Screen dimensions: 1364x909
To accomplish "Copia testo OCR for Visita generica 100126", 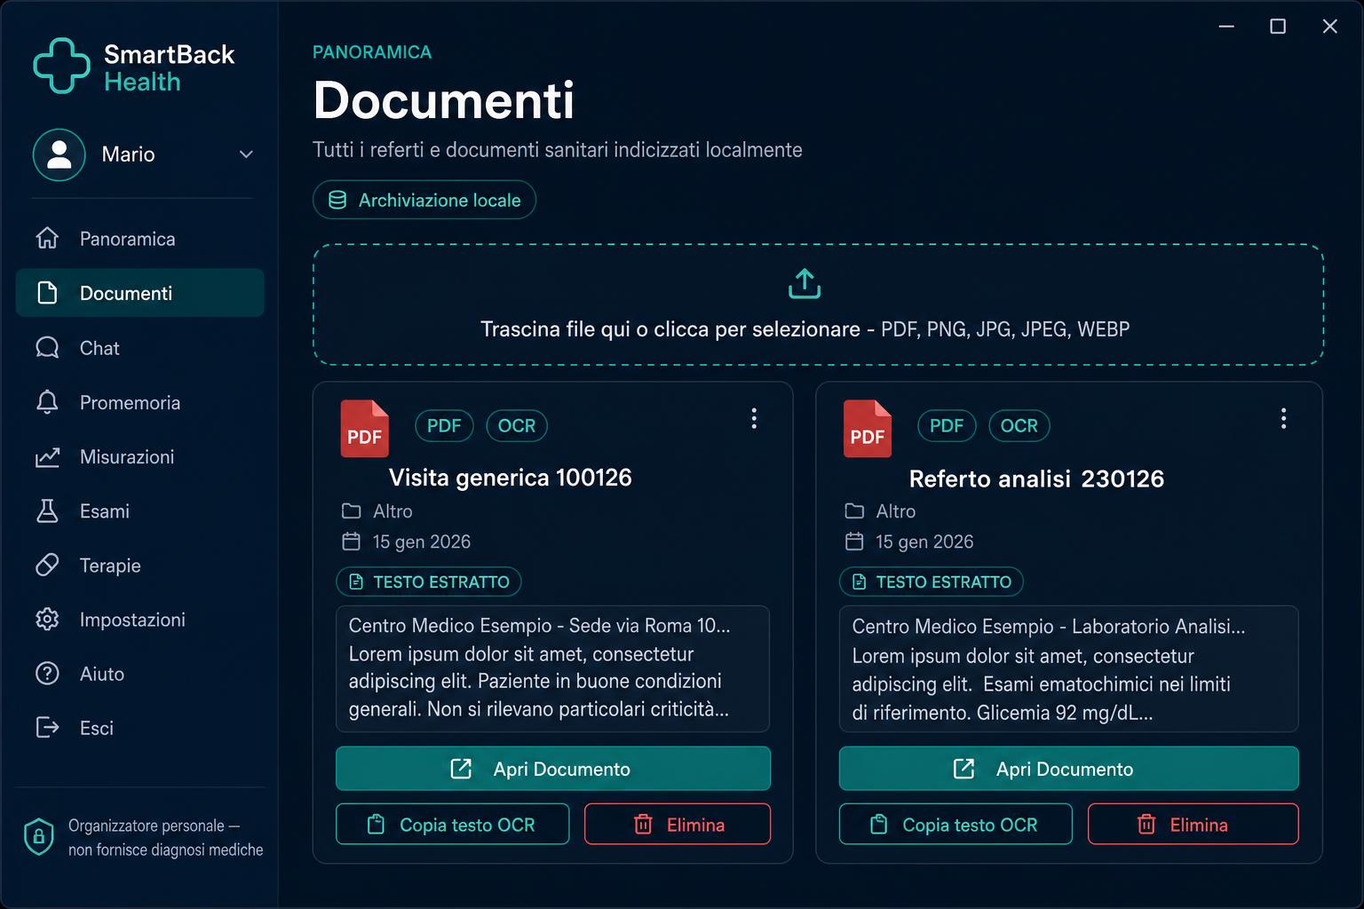I will point(453,825).
